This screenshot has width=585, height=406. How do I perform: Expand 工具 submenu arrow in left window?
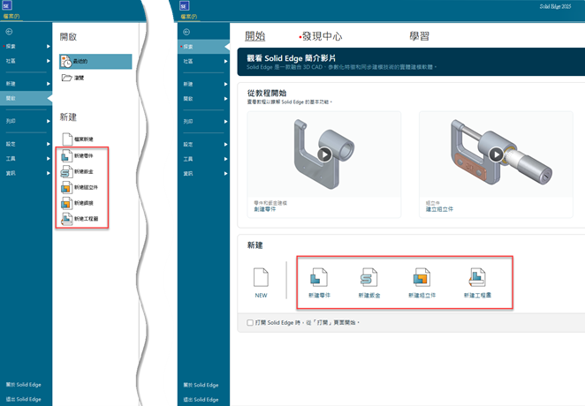pos(48,158)
